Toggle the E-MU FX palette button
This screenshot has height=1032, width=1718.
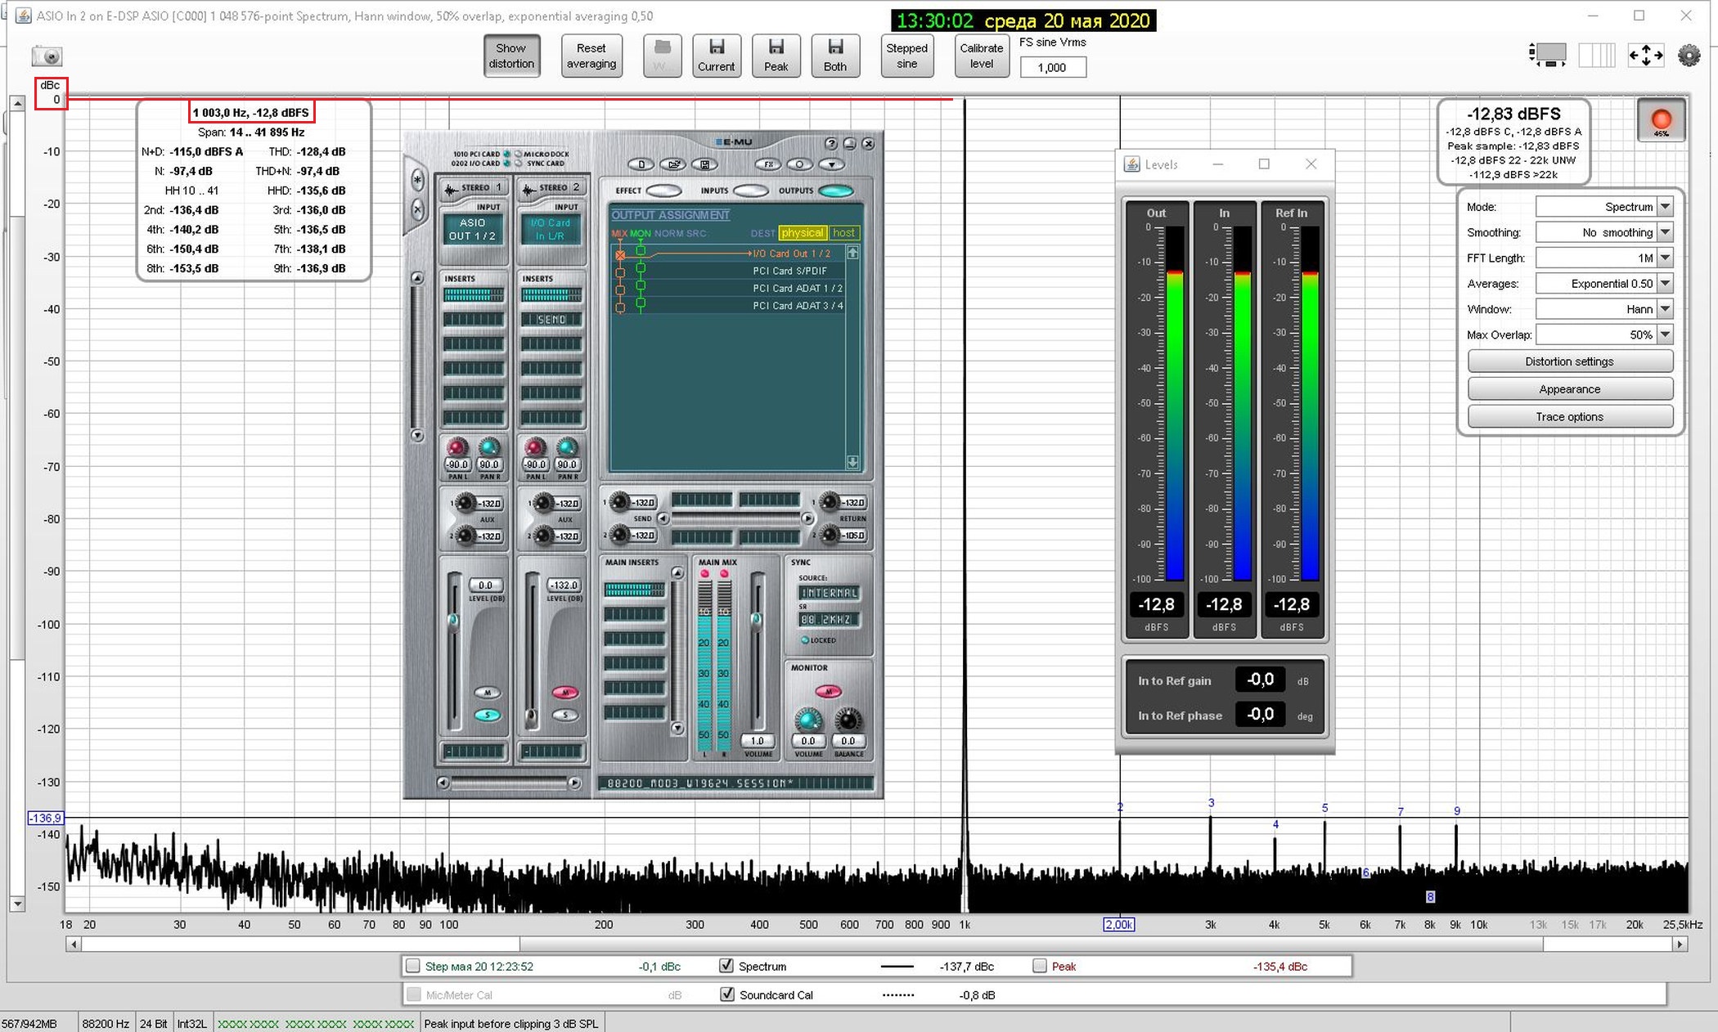(768, 164)
